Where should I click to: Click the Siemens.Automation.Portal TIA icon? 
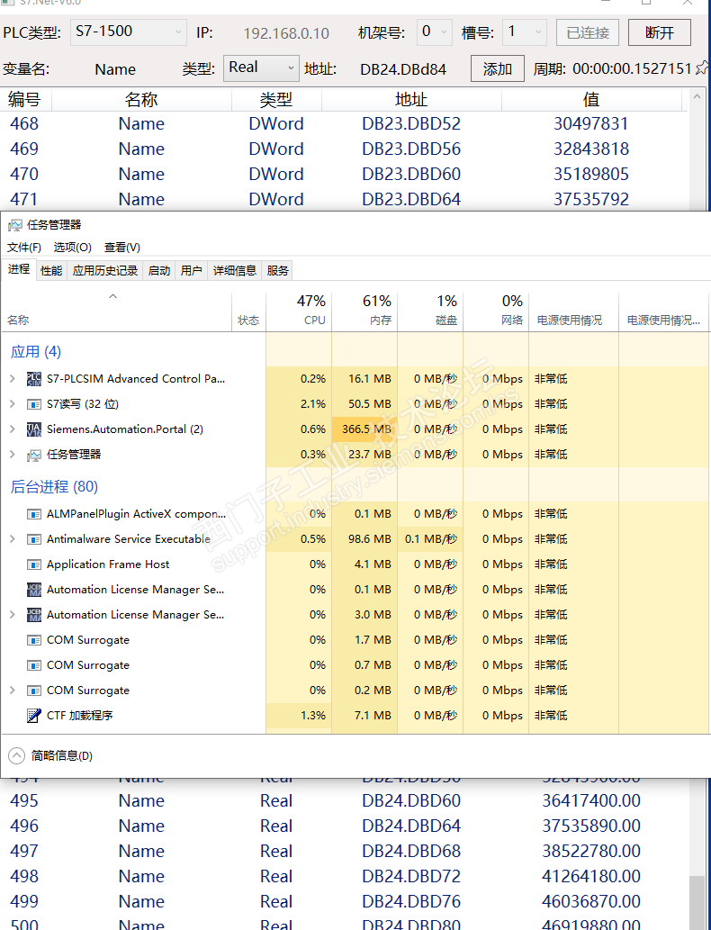pos(34,429)
